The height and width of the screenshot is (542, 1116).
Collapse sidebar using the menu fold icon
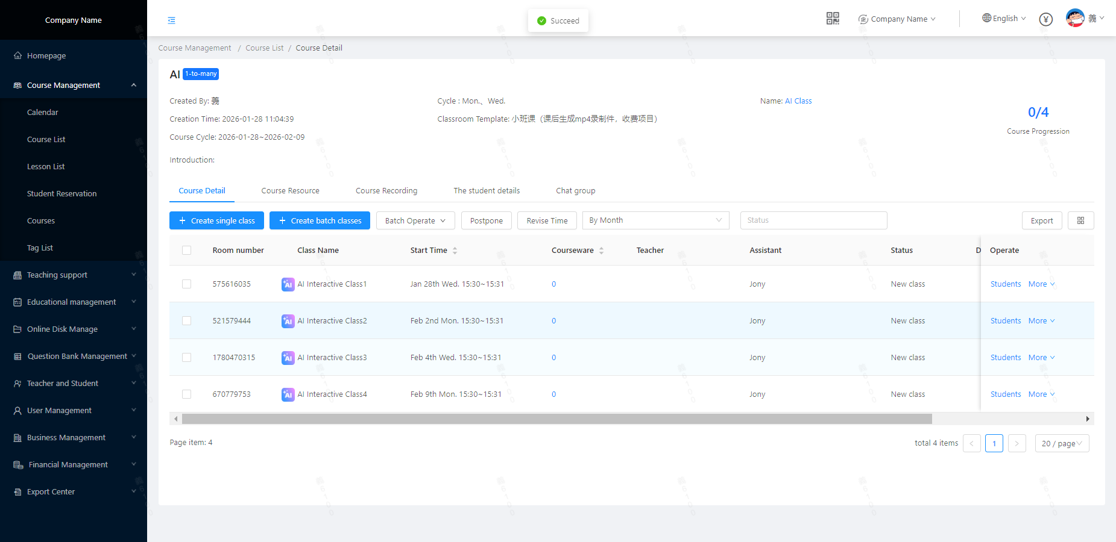coord(172,20)
